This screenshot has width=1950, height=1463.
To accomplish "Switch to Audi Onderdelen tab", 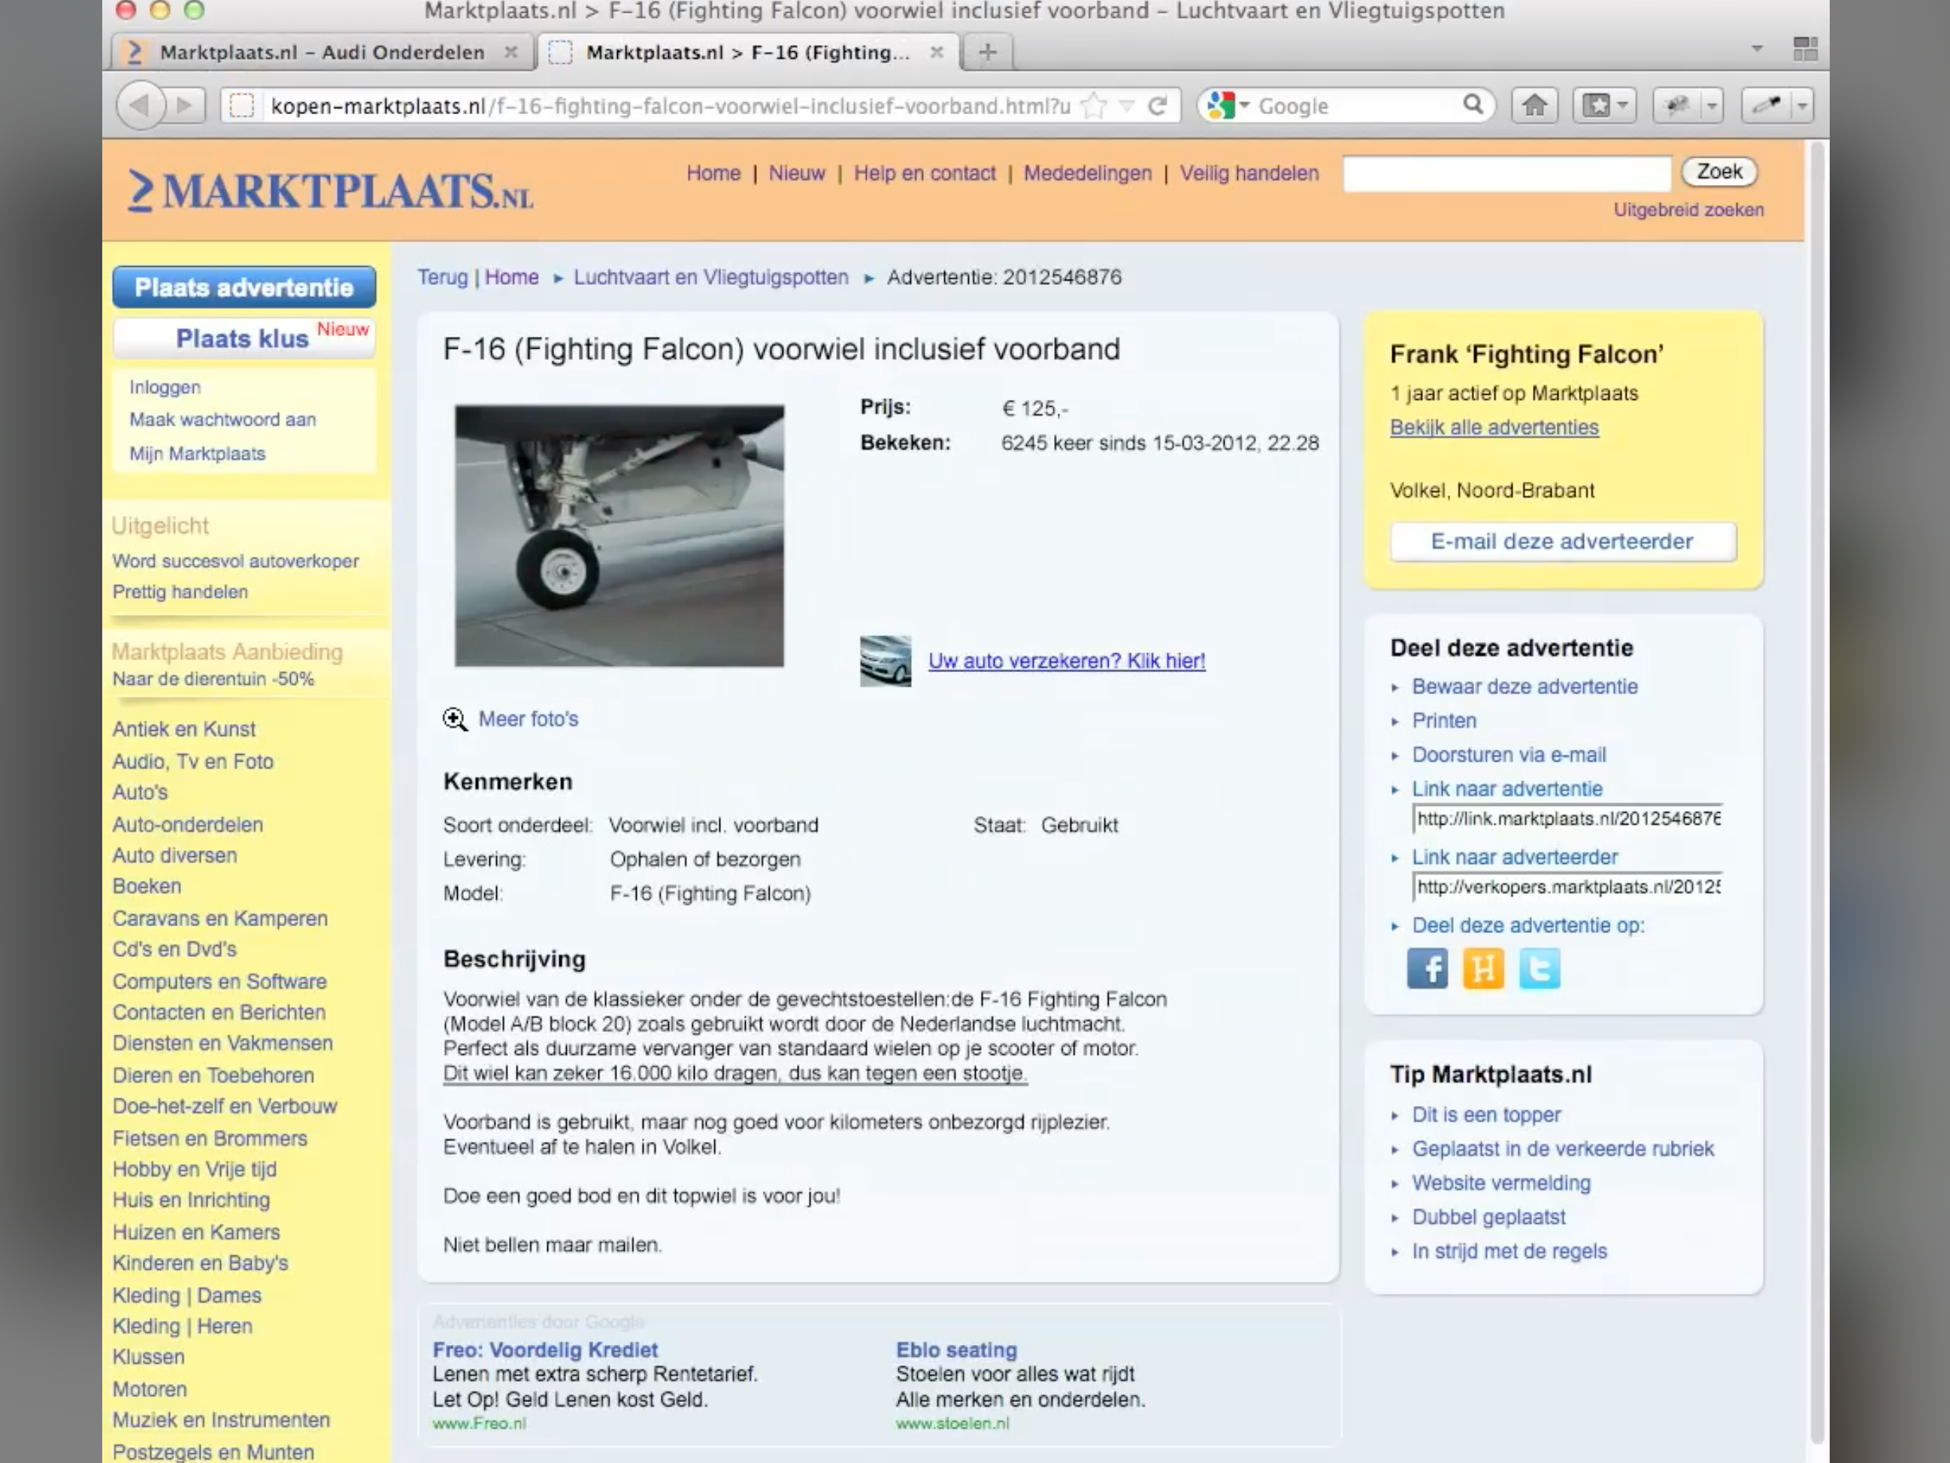I will [322, 52].
